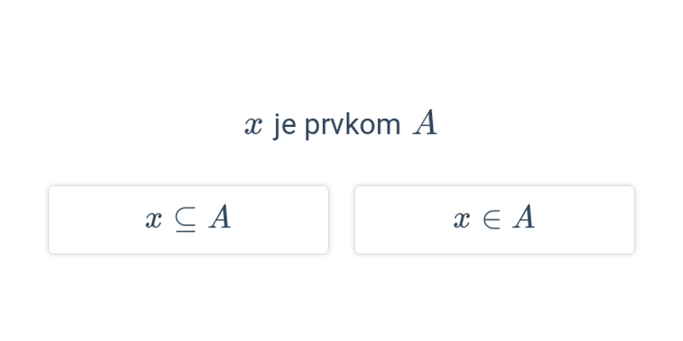683x341 pixels.
Task: Choose the answer x ⊆ A
Action: click(x=188, y=220)
